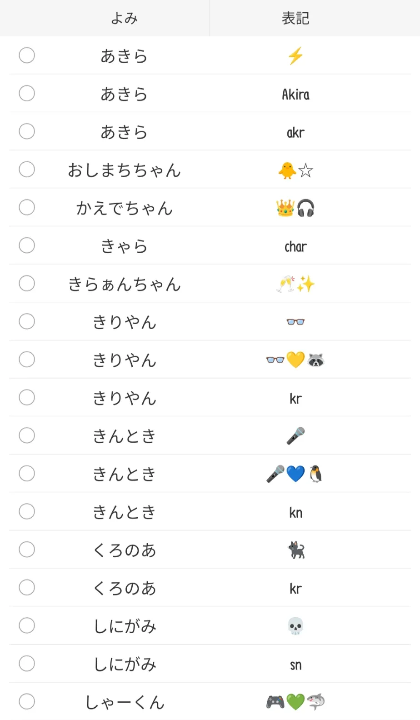Select radio button for きんとき kn row

(27, 511)
